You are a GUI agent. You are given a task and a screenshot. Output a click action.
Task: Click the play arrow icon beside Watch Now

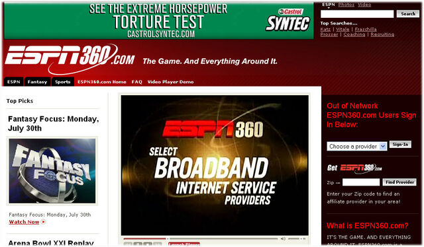tap(43, 222)
